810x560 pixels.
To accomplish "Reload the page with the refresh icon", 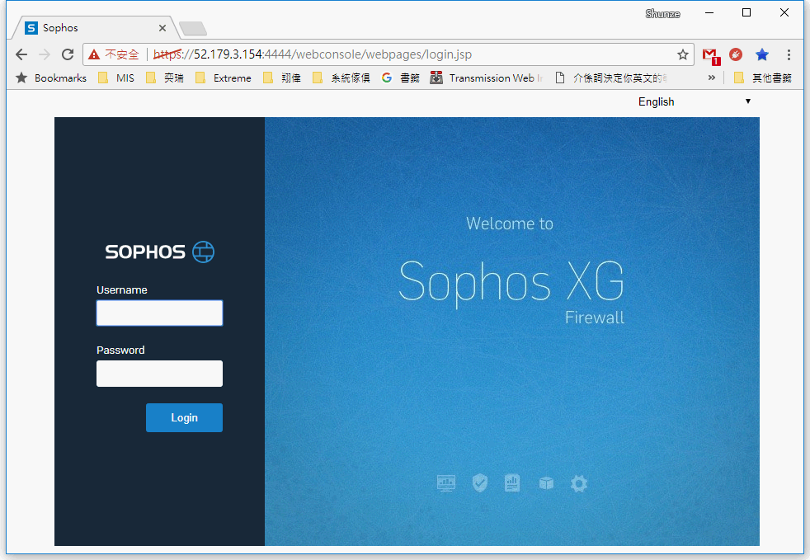I will [x=68, y=54].
